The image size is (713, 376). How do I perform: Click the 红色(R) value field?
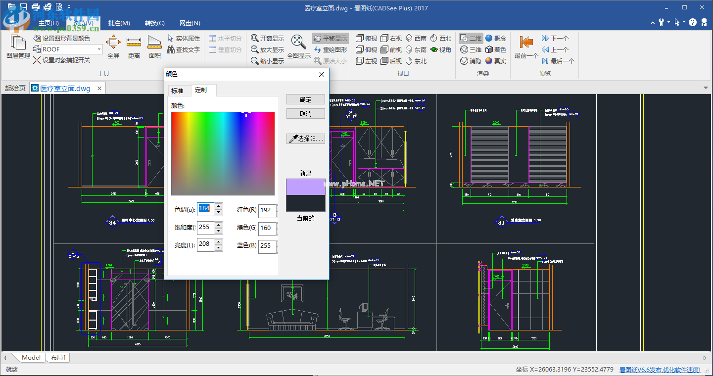pyautogui.click(x=267, y=210)
